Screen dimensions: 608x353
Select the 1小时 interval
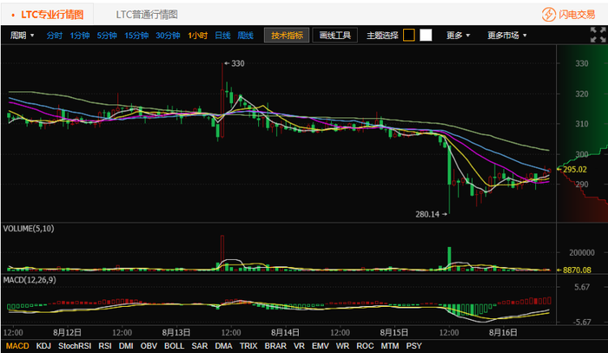click(198, 36)
